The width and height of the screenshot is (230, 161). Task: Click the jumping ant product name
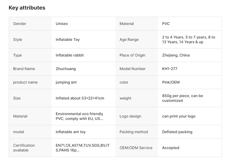[66, 82]
